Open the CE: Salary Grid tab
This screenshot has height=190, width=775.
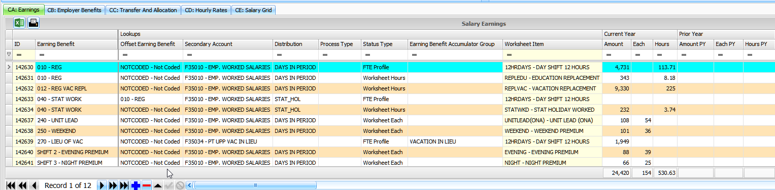pos(254,10)
